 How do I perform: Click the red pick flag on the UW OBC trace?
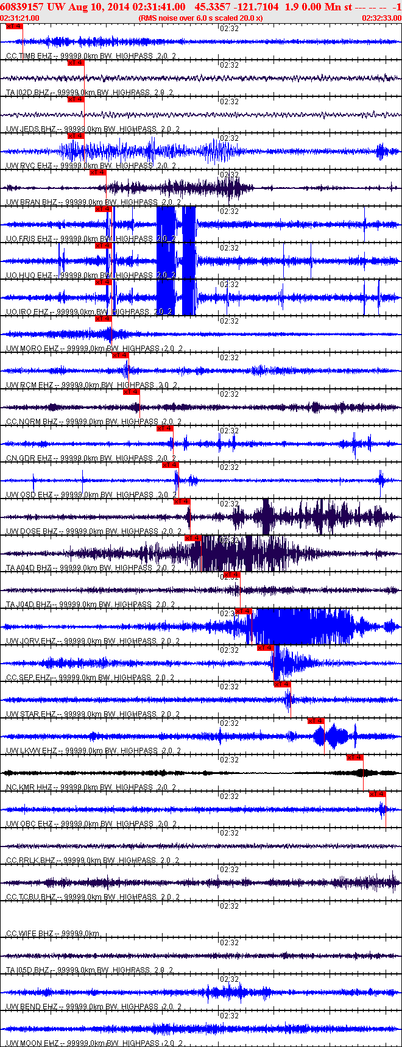(x=378, y=794)
